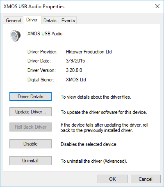Click the Update Driver... button

30,112
